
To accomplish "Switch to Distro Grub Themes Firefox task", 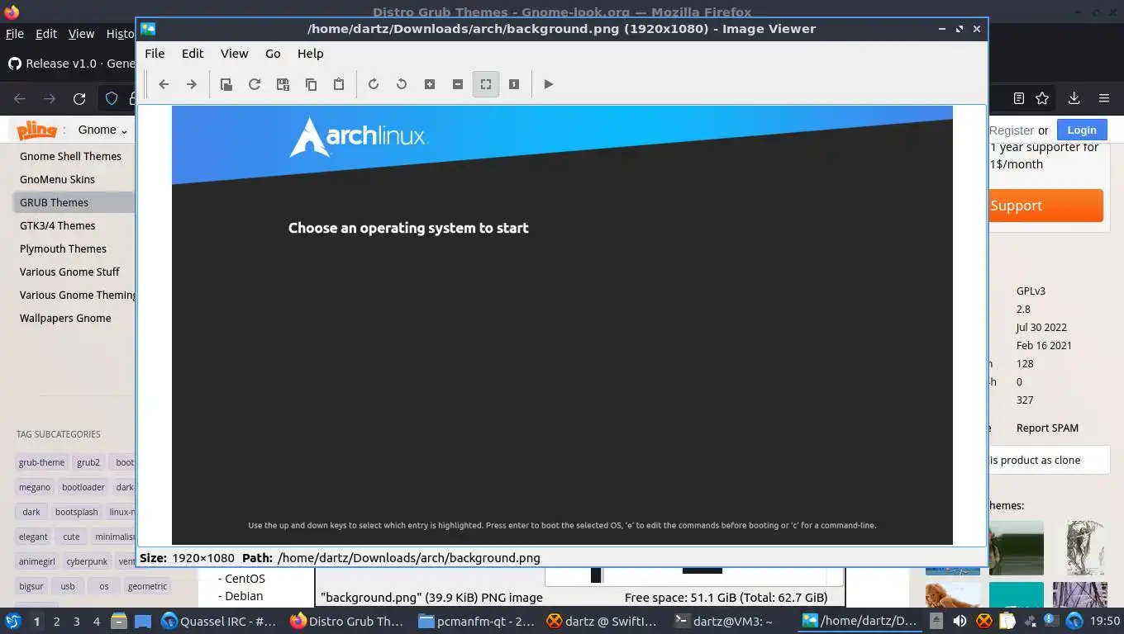I will [347, 621].
